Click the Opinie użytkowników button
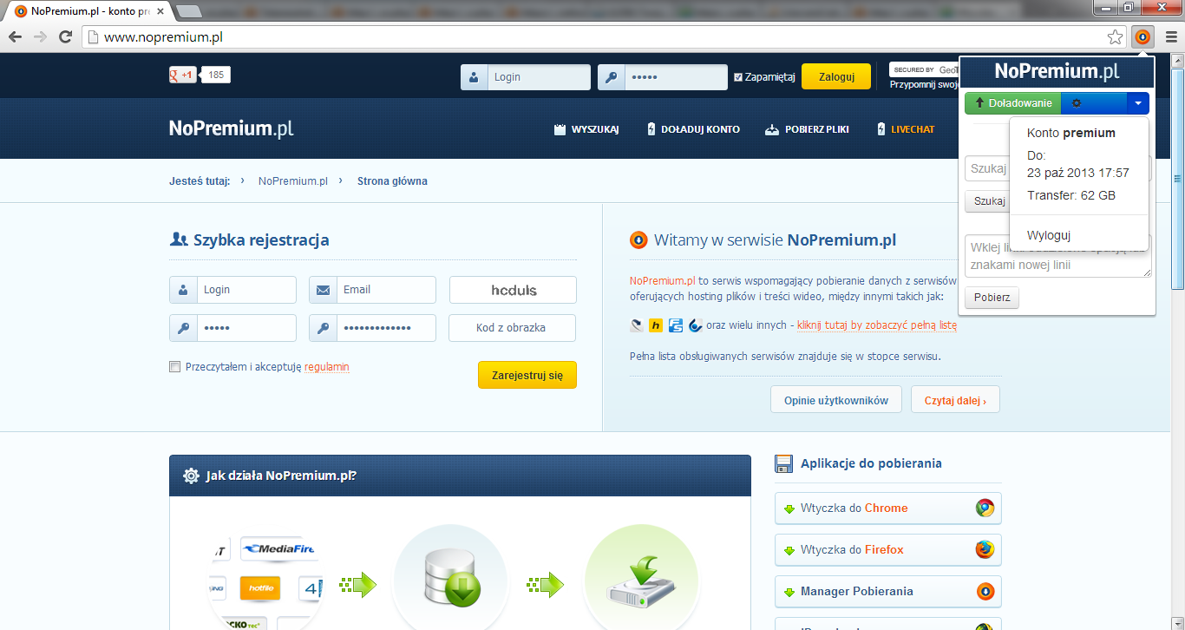Image resolution: width=1185 pixels, height=630 pixels. click(x=836, y=400)
